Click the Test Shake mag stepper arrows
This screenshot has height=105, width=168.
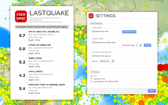tap(141, 45)
